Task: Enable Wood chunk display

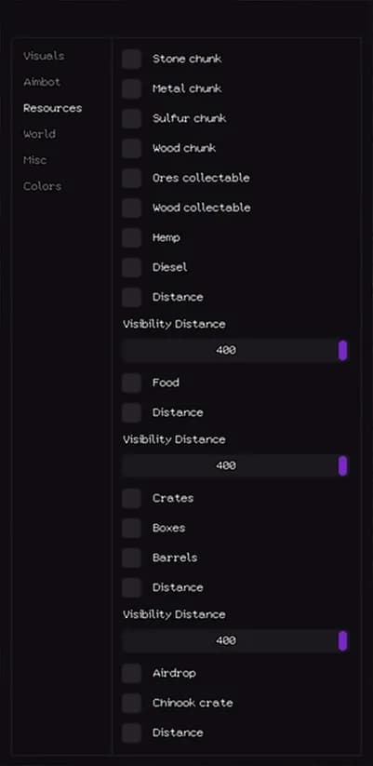Action: [x=131, y=148]
